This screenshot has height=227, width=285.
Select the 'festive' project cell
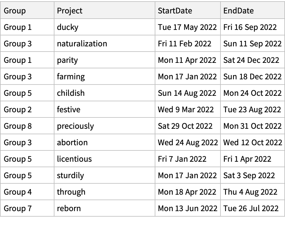[68, 110]
